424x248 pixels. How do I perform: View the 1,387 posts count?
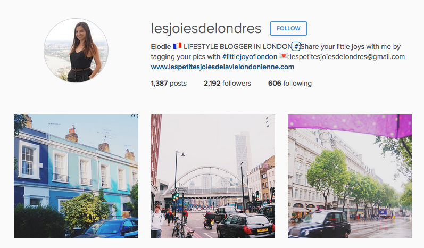click(169, 84)
